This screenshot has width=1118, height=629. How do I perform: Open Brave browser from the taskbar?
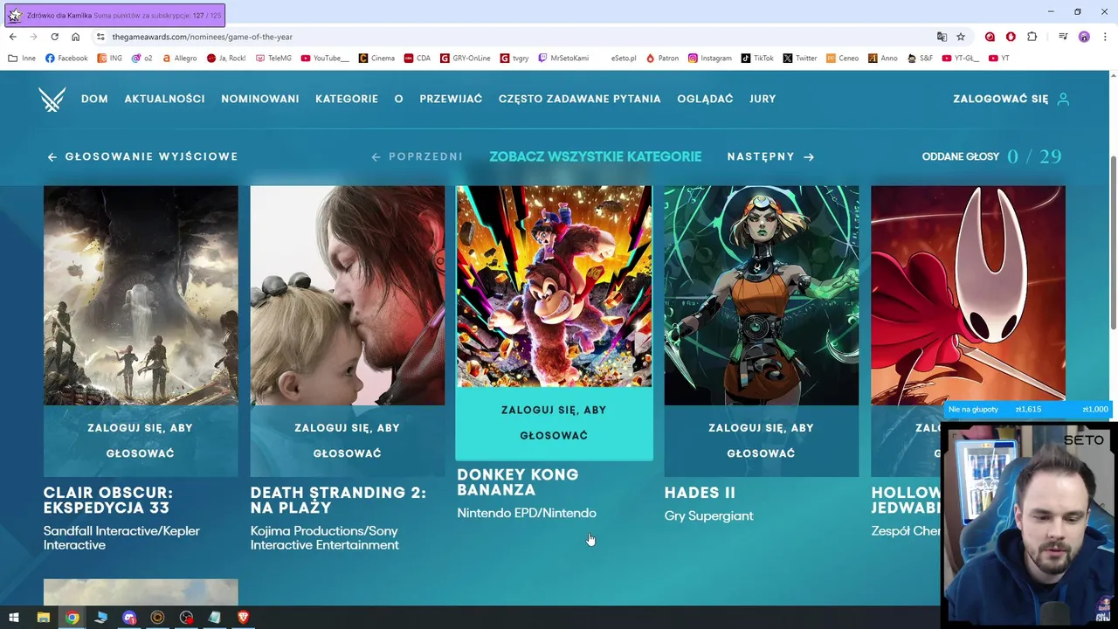tap(243, 618)
